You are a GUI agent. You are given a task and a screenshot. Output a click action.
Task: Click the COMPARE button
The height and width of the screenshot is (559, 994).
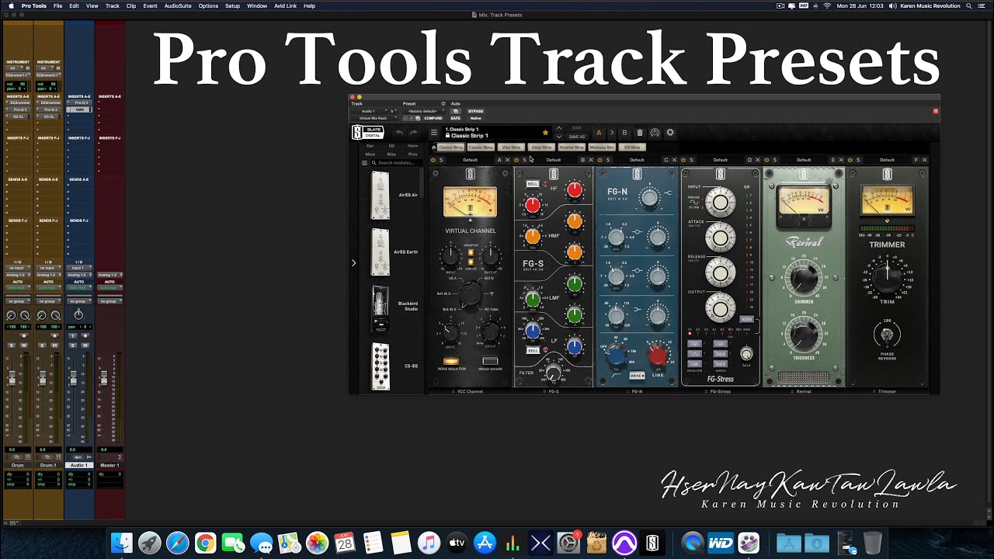click(433, 118)
